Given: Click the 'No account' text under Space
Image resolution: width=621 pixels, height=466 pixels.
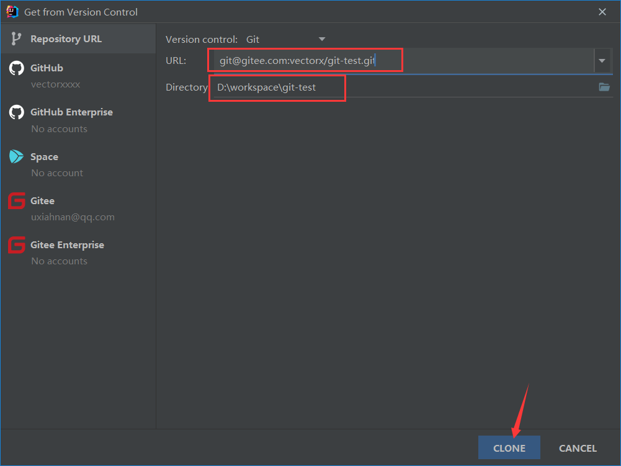Looking at the screenshot, I should point(57,173).
